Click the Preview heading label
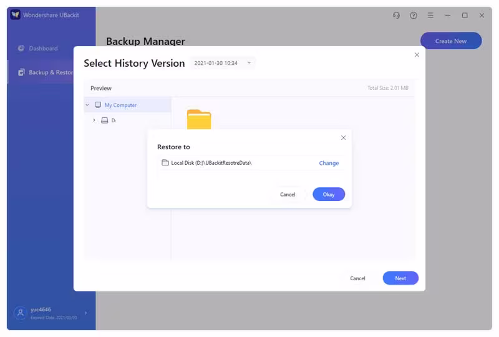This screenshot has width=499, height=337. pyautogui.click(x=101, y=88)
